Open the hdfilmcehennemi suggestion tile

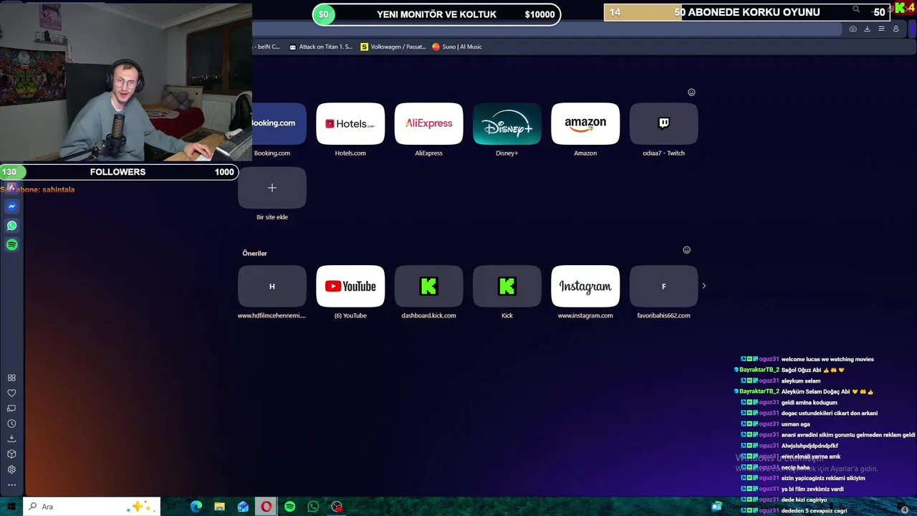272,286
